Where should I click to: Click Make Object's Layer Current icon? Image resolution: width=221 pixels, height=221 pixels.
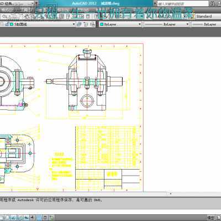point(79,24)
